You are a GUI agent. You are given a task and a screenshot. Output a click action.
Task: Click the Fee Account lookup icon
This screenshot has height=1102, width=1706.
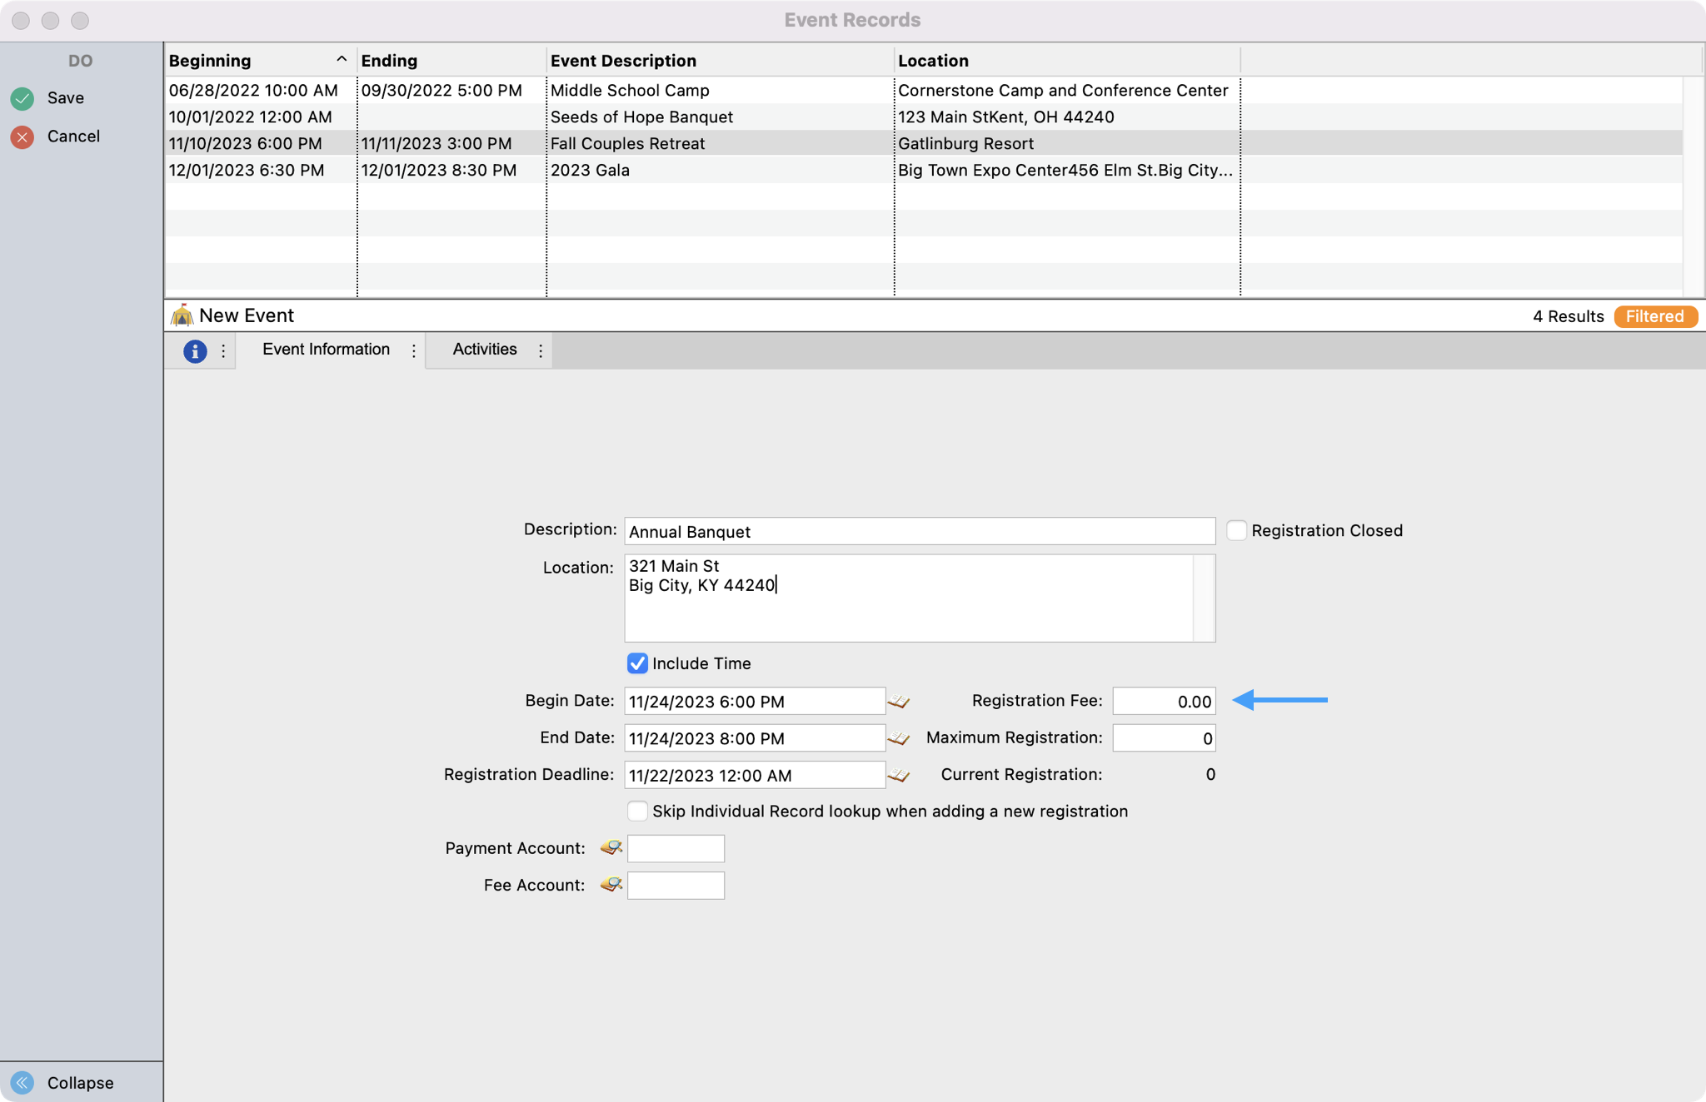pos(611,885)
